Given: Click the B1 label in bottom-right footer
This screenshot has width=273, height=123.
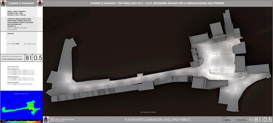Looking at the screenshot, I should click(259, 120).
